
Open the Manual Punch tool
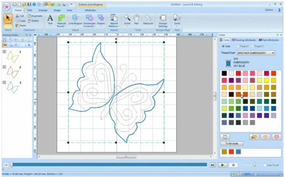[x=61, y=21]
